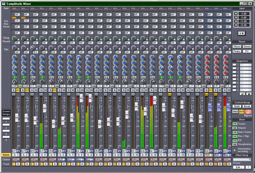255x173 pixels.
Task: Open the Mixer Setup dropdown
Action: [x=242, y=160]
